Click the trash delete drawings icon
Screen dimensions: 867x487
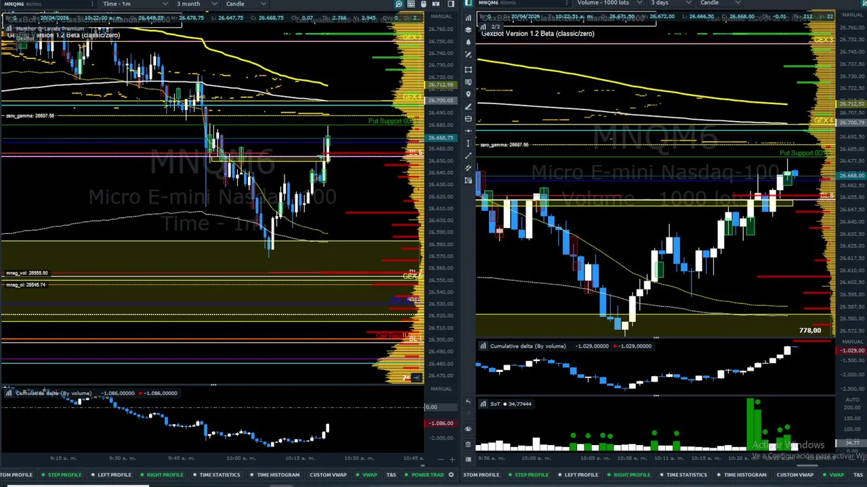coord(468,444)
